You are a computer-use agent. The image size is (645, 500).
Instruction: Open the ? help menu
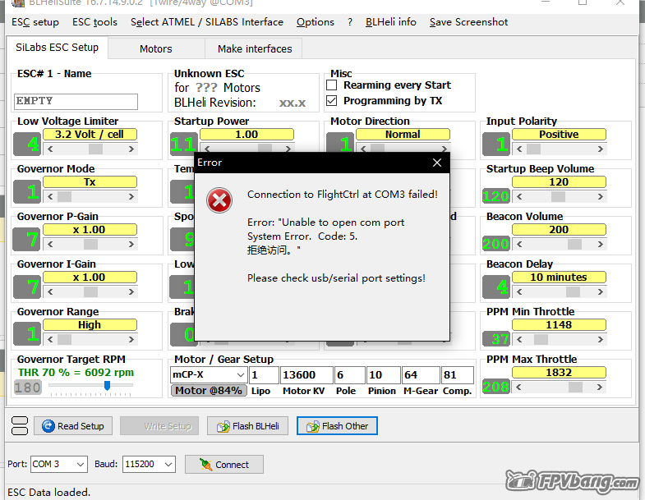click(x=350, y=22)
